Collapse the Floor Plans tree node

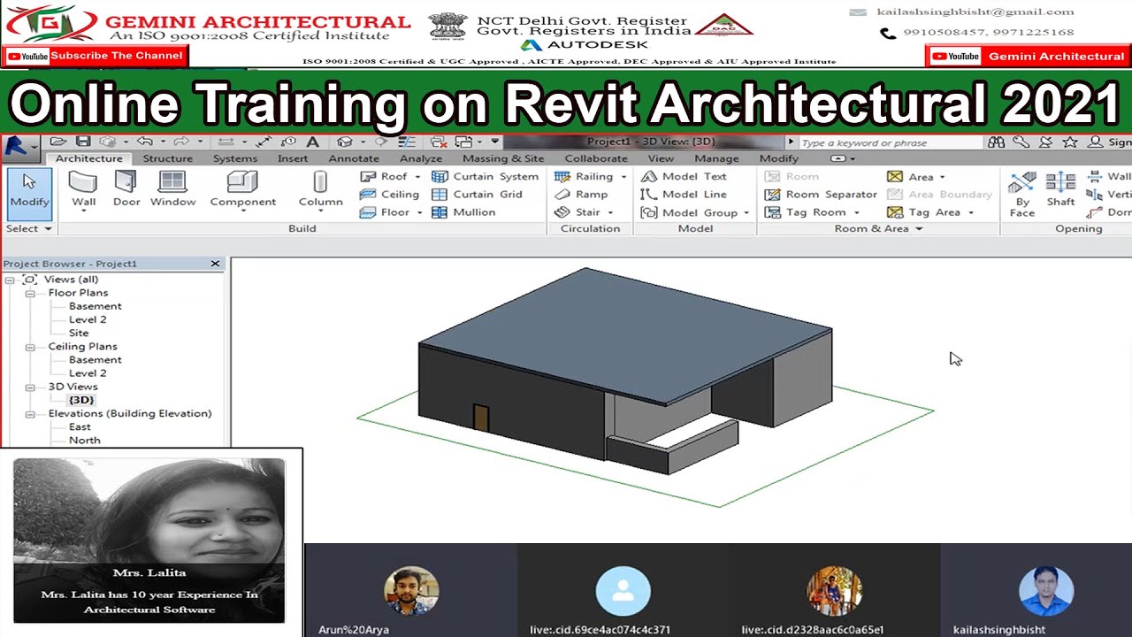point(29,293)
